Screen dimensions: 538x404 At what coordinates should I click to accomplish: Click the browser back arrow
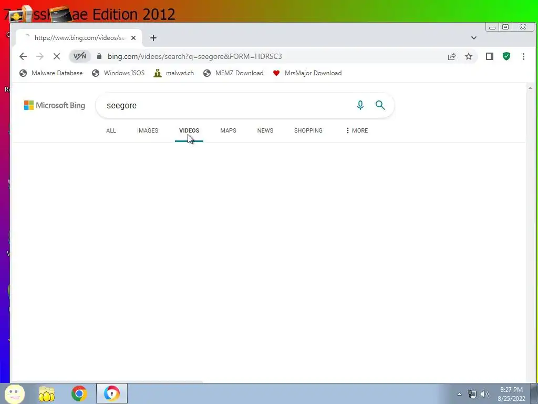click(x=23, y=56)
